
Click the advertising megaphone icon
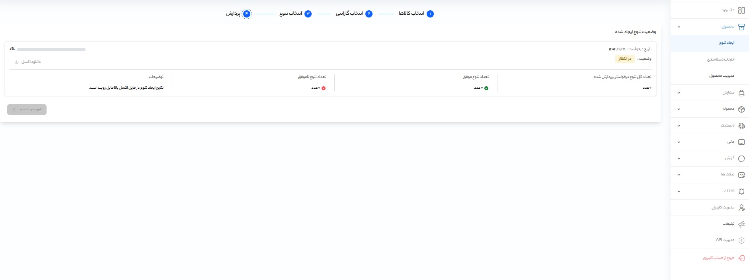(x=741, y=224)
